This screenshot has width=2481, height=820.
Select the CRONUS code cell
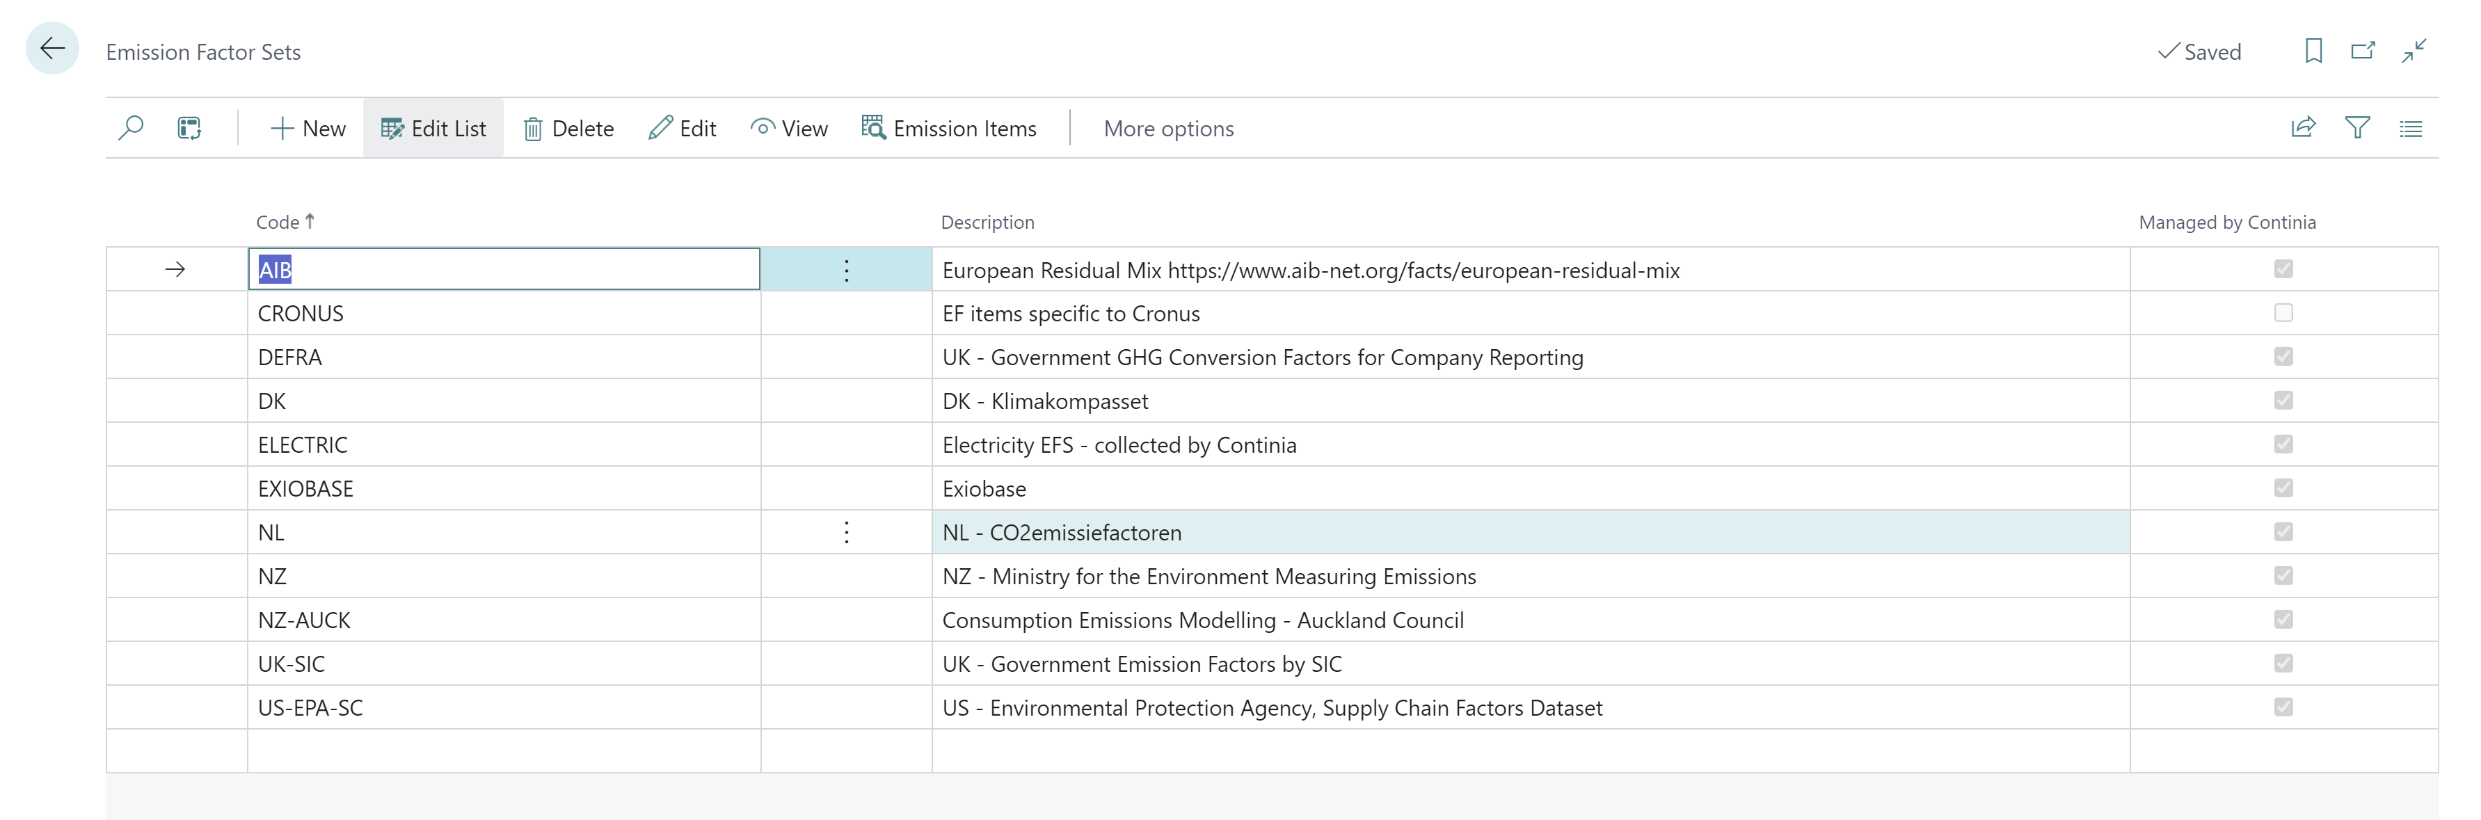pos(504,314)
